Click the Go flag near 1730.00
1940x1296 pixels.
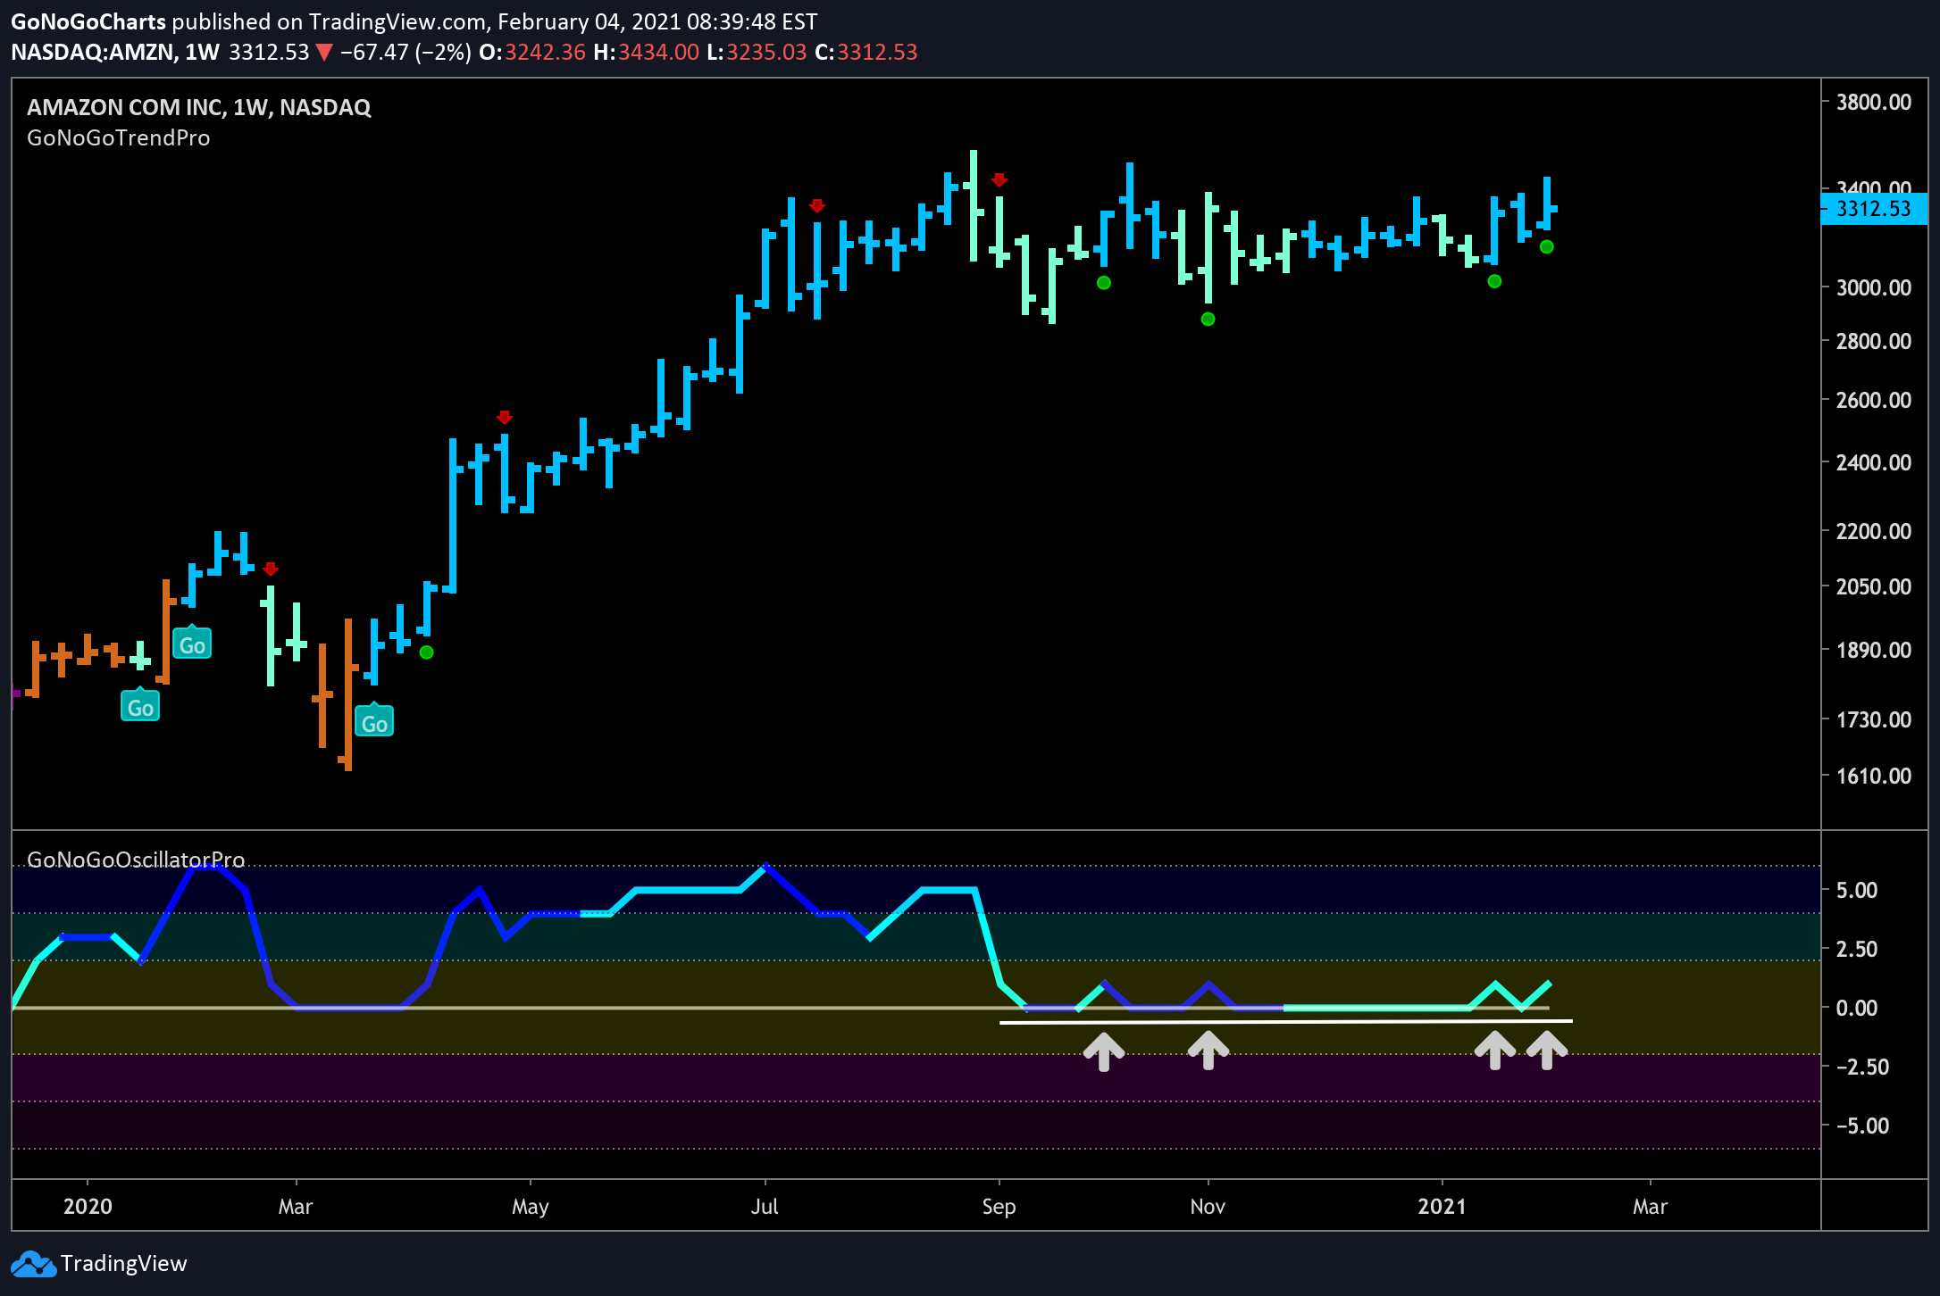(140, 706)
